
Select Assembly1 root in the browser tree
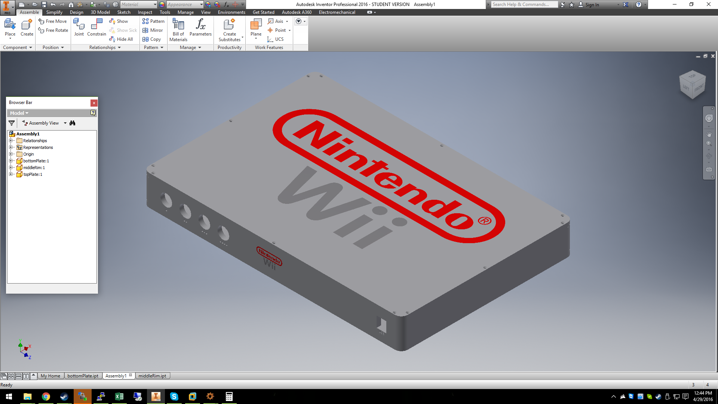tap(28, 134)
